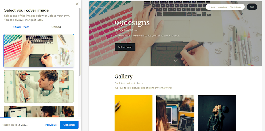Click the black Call button
The width and height of the screenshot is (265, 131).
tap(252, 7)
